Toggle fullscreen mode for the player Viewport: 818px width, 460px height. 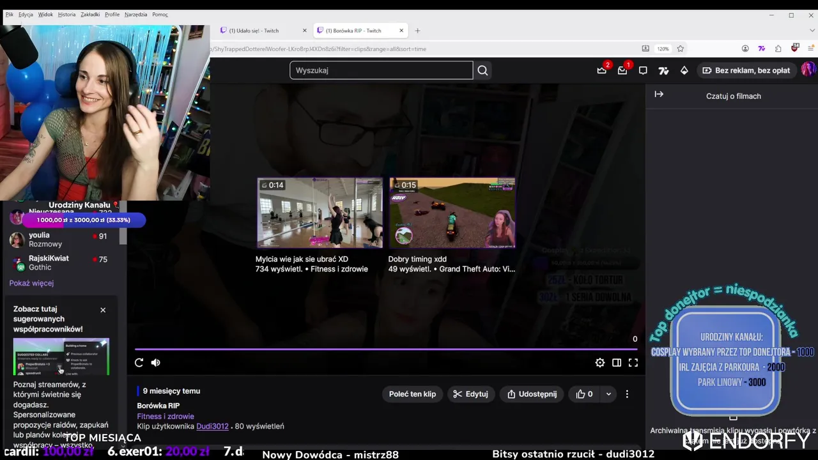tap(633, 363)
